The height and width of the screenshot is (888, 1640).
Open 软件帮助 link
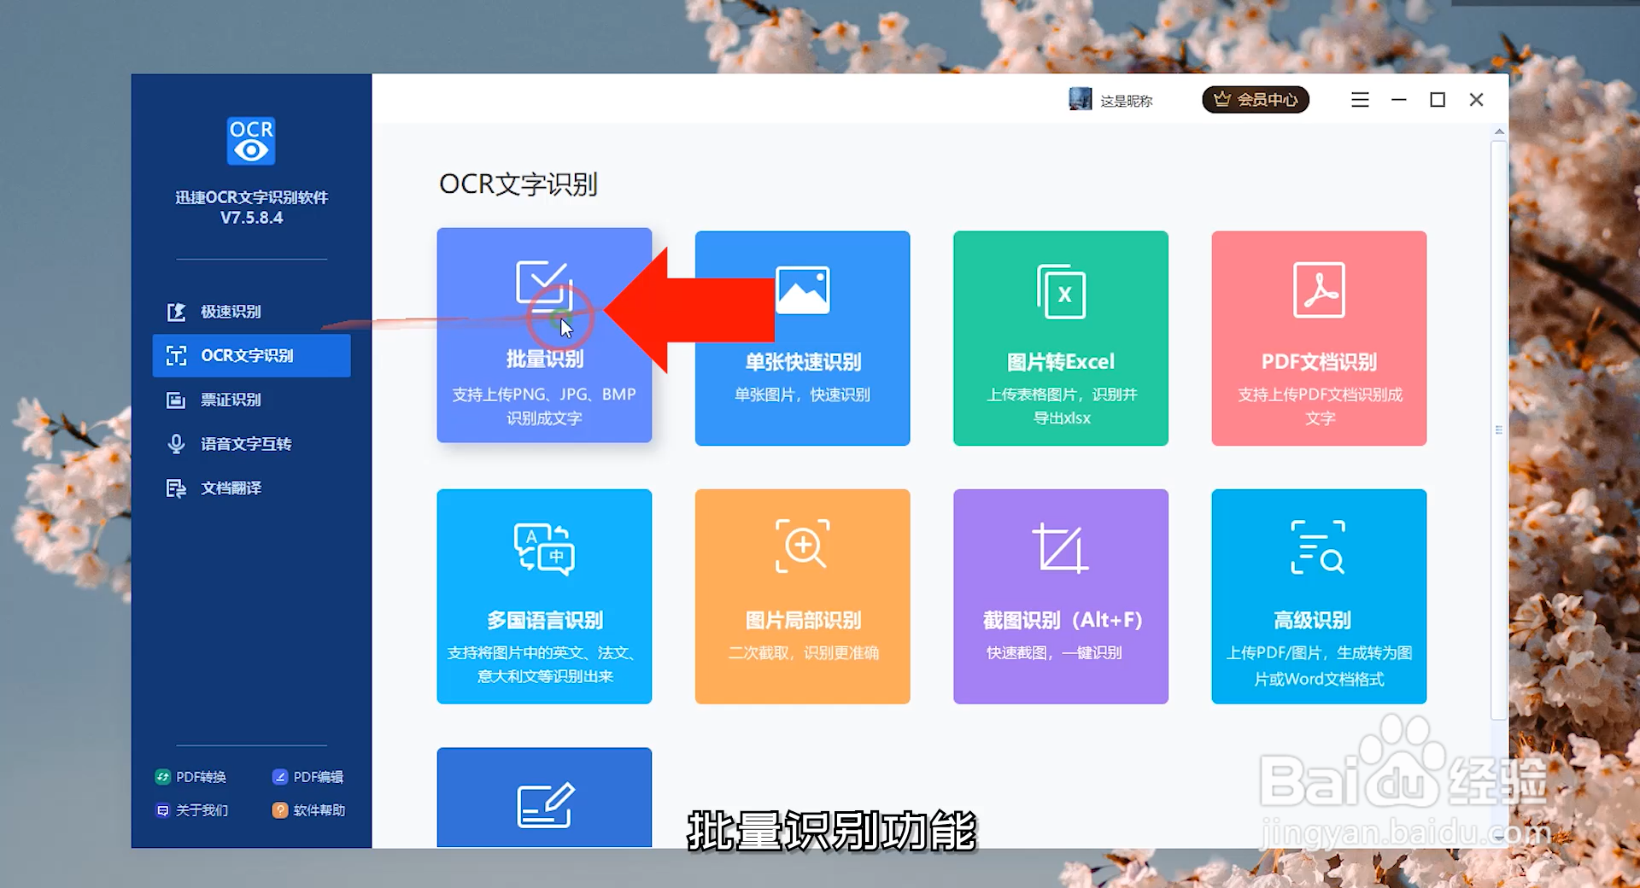tap(308, 810)
